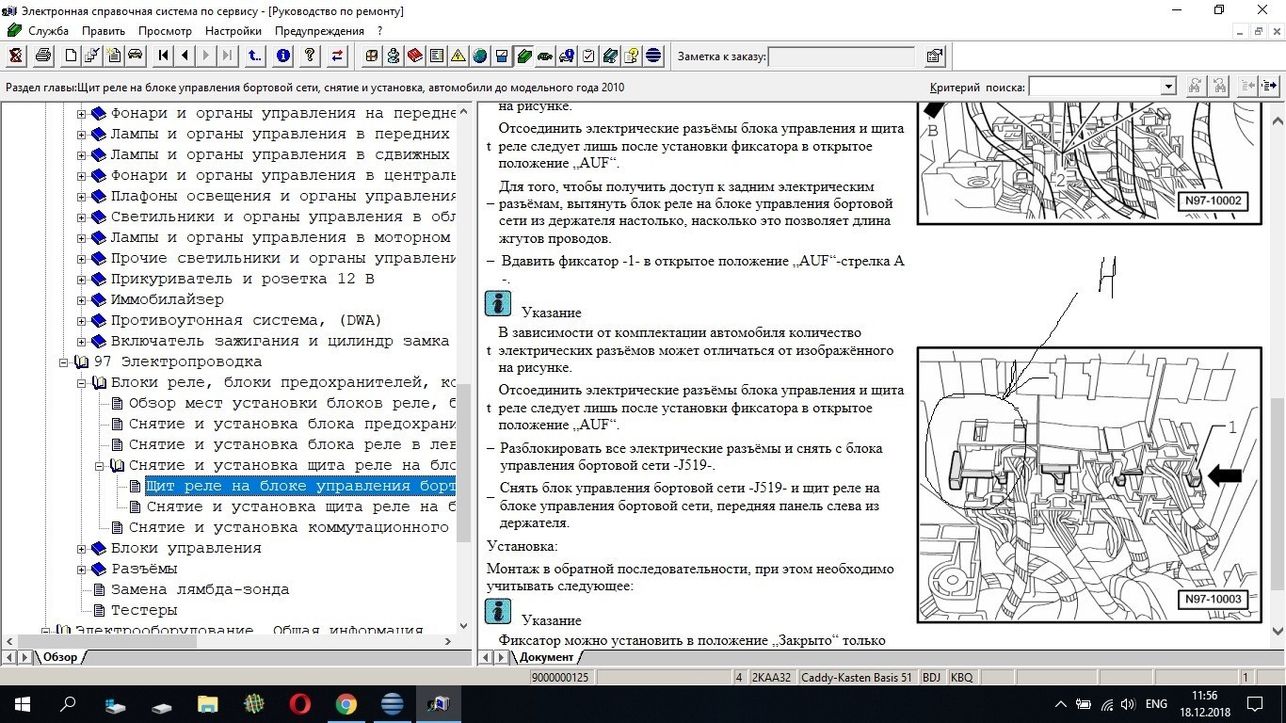1286x723 pixels.
Task: Switch to the Обзор tab
Action: [60, 657]
